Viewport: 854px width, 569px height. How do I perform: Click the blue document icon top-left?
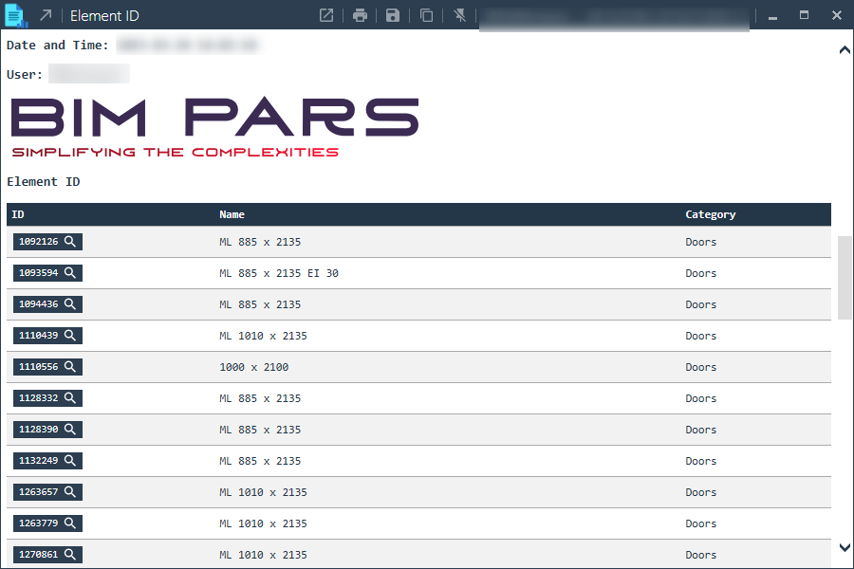[16, 15]
